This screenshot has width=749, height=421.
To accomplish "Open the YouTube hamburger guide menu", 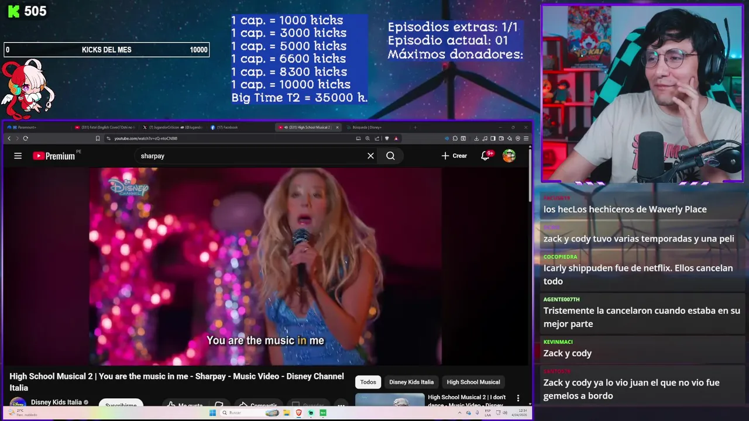I will coord(18,156).
